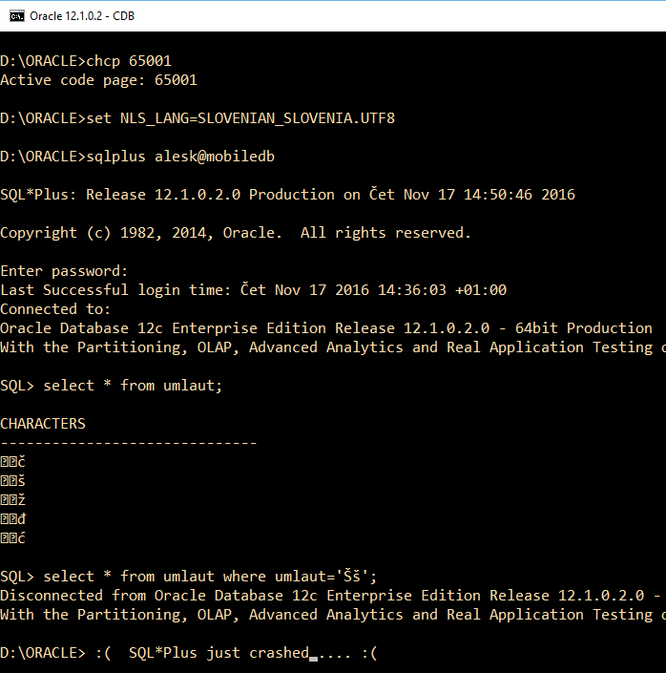Click the 'Disconnected from Oracle Database' message
The width and height of the screenshot is (666, 673).
click(324, 596)
